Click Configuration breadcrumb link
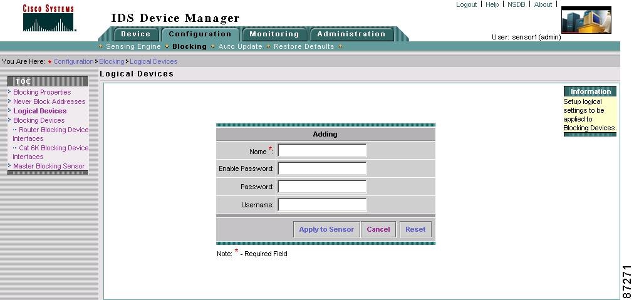This screenshot has width=634, height=300. click(73, 61)
